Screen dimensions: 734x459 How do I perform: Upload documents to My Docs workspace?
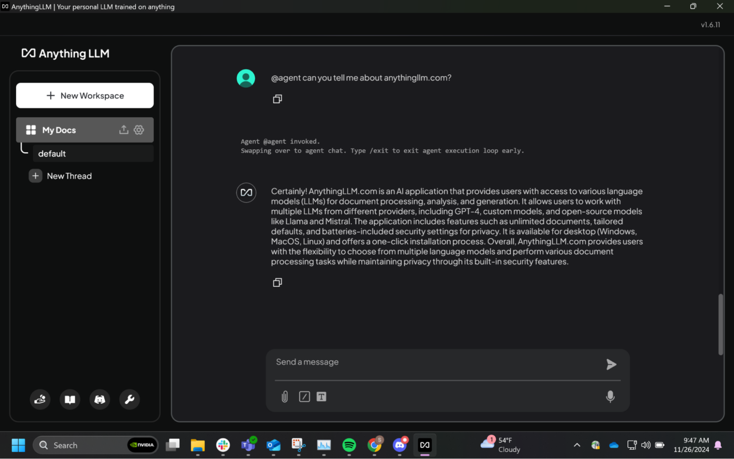(124, 130)
